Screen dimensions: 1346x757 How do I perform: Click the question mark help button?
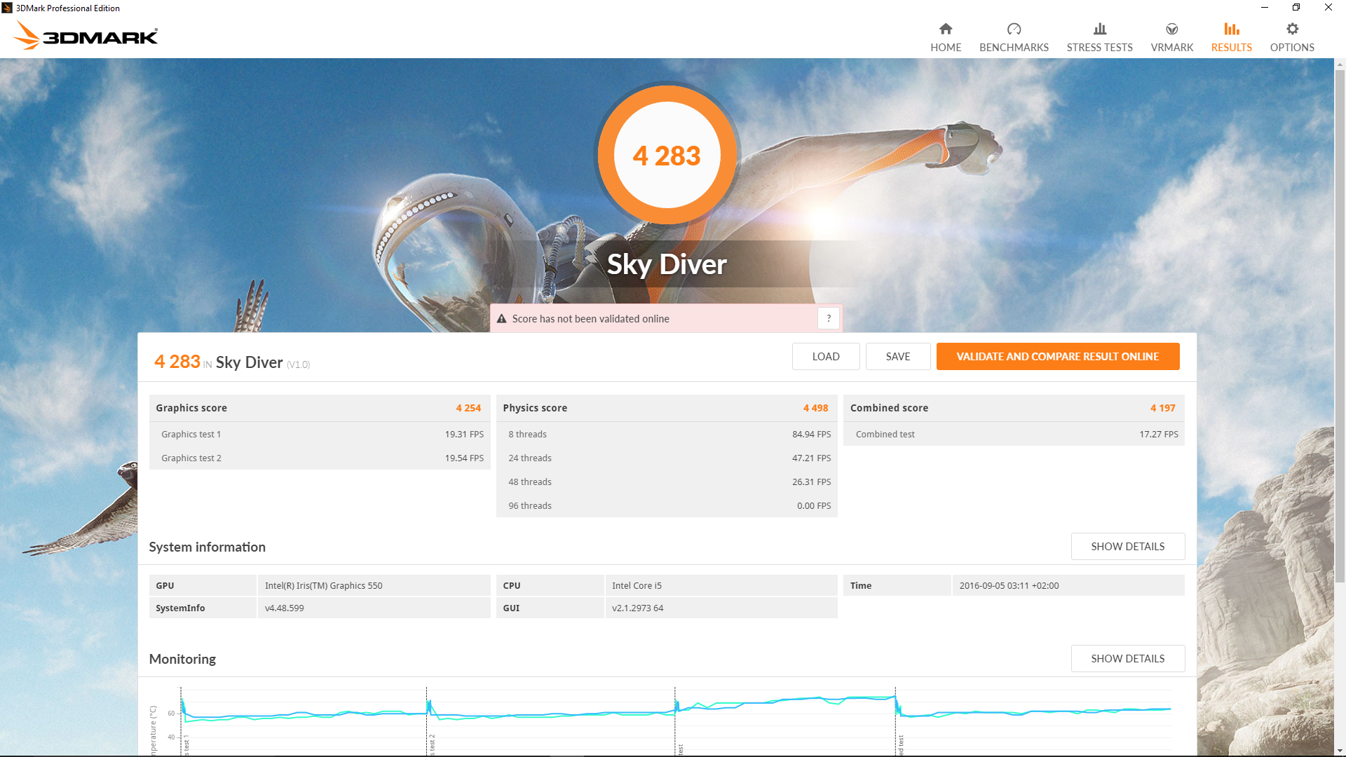(829, 318)
